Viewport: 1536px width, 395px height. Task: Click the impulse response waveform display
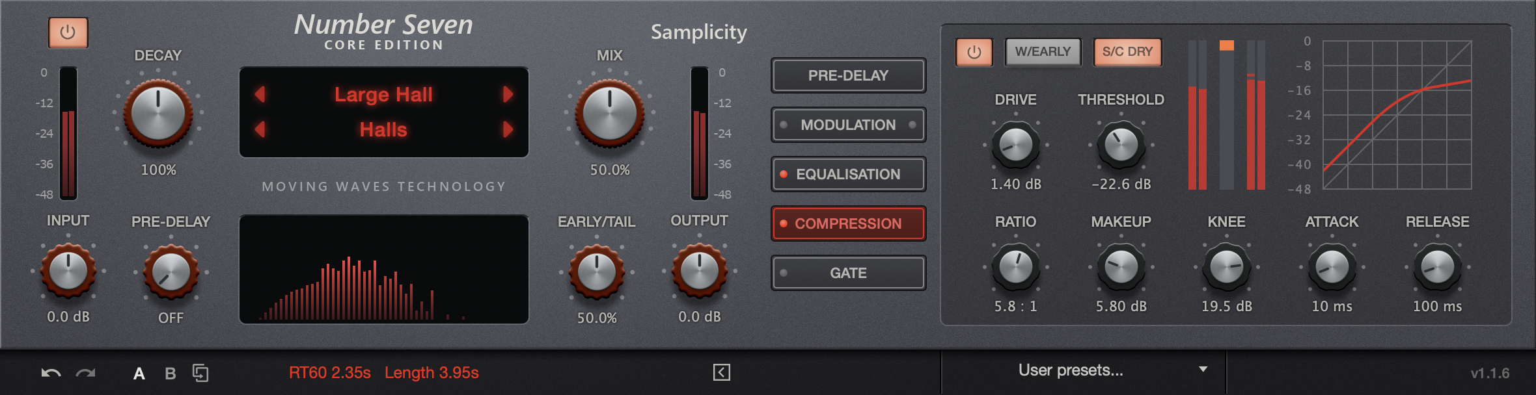pyautogui.click(x=384, y=270)
